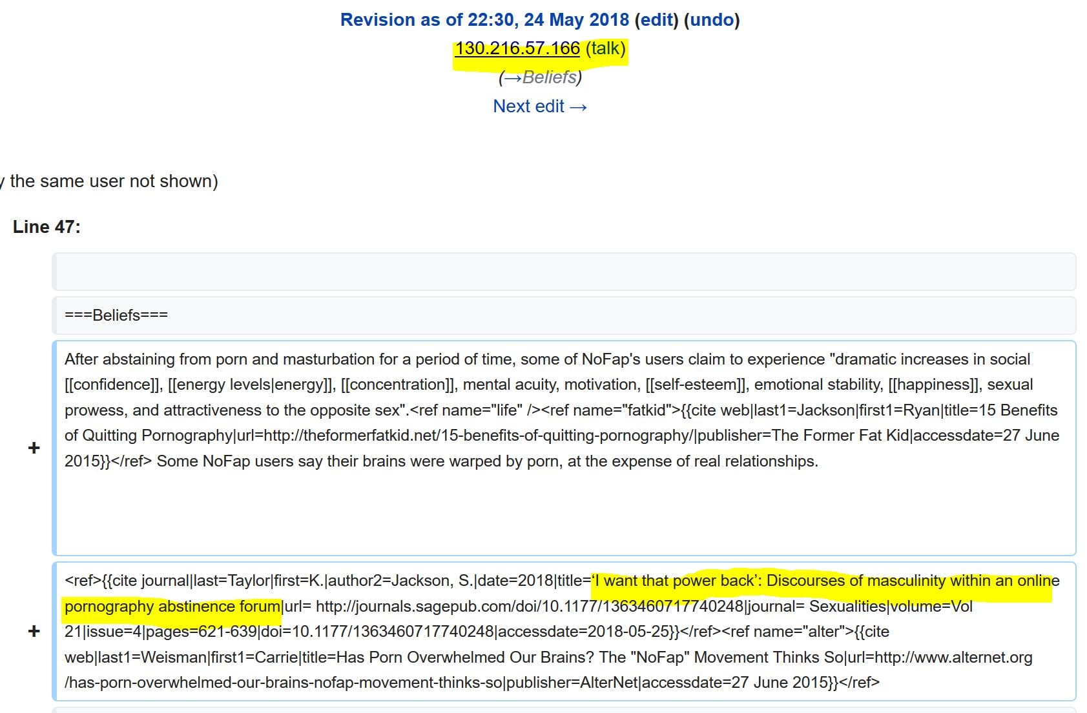Image resolution: width=1087 pixels, height=713 pixels.
Task: Click the 'same user not shown' note
Action: click(114, 181)
